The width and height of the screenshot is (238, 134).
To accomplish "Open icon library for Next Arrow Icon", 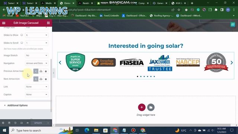I will [46, 79].
